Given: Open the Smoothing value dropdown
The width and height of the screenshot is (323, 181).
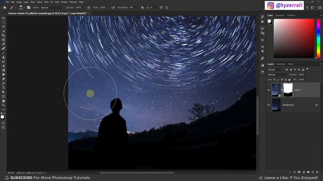Looking at the screenshot, I should click(x=138, y=8).
